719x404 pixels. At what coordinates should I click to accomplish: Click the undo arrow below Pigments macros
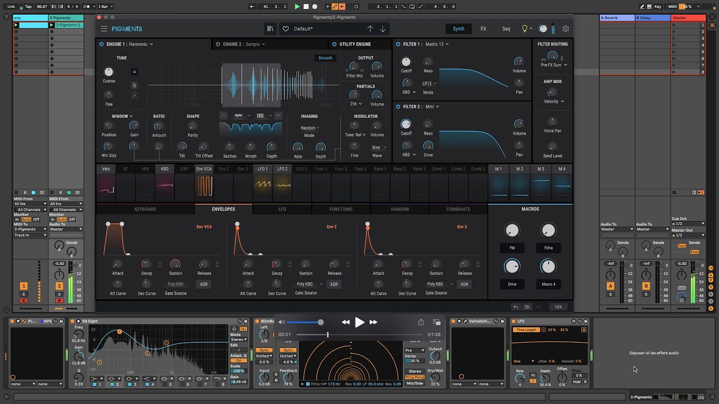516,307
